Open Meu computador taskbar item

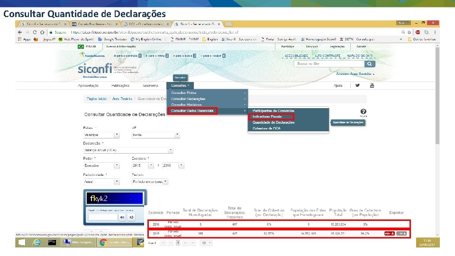point(79,242)
